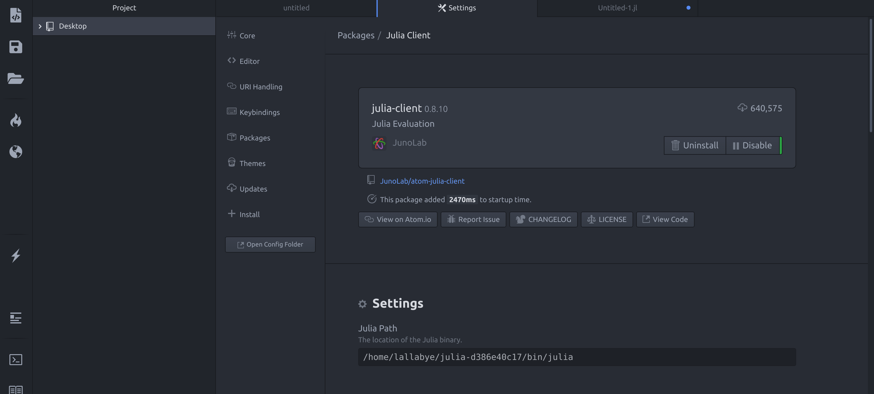Click the Uninstall button
The height and width of the screenshot is (394, 874).
695,145
